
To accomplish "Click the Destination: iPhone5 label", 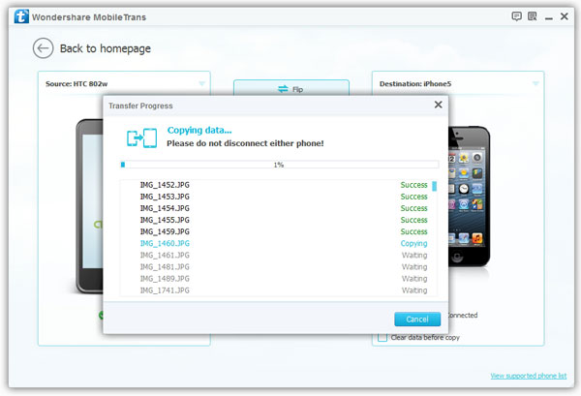I will [415, 83].
